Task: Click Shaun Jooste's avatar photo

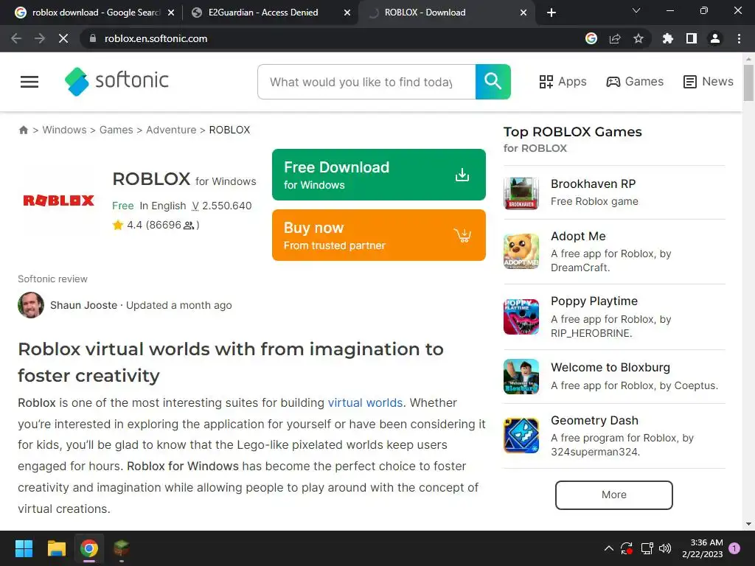Action: point(31,305)
